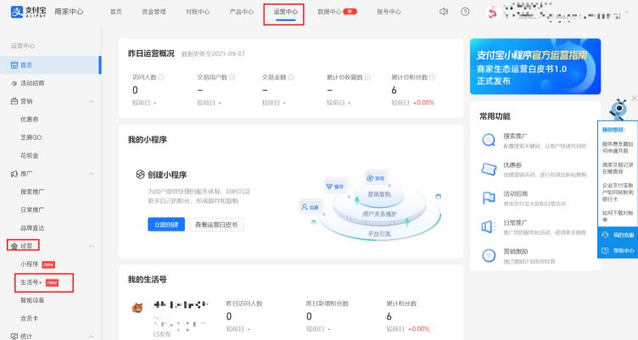The height and width of the screenshot is (340, 638).
Task: Click the blue ant mascot assistant
Action: click(x=618, y=109)
